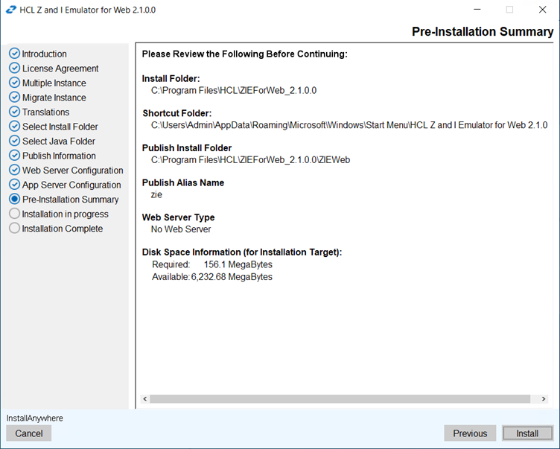Cancel the installation

click(x=28, y=433)
